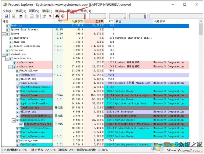
Task: Collapse the wininit.exe tree node
Action: pyautogui.click(x=4, y=54)
